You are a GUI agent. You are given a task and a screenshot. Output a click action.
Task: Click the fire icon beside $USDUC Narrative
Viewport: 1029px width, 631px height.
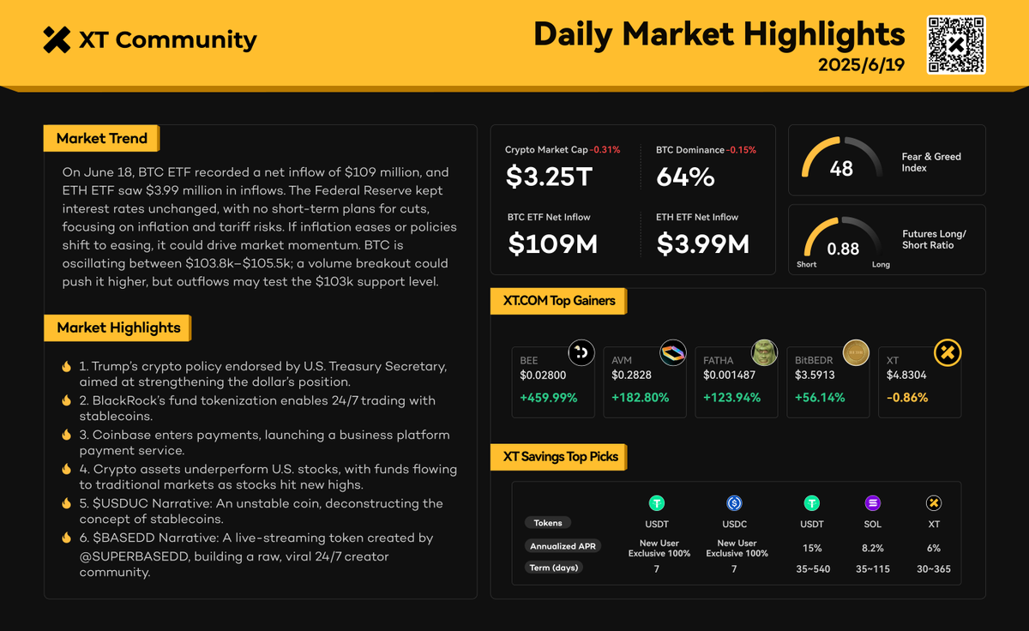[x=66, y=503]
